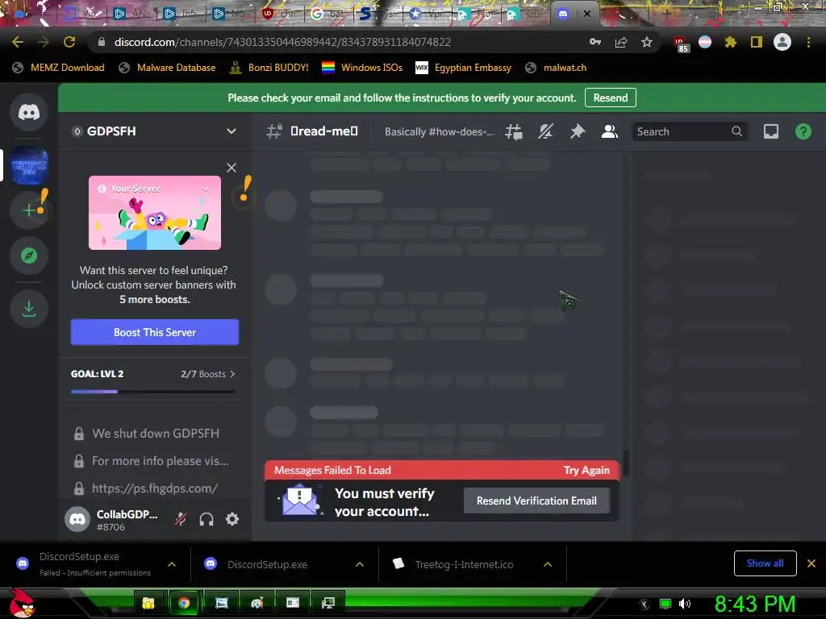Image resolution: width=826 pixels, height=619 pixels.
Task: Select the GDPSFH server icon in sidebar
Action: click(x=29, y=165)
